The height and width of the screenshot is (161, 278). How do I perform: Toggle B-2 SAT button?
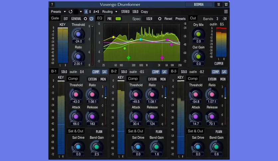click(x=164, y=72)
